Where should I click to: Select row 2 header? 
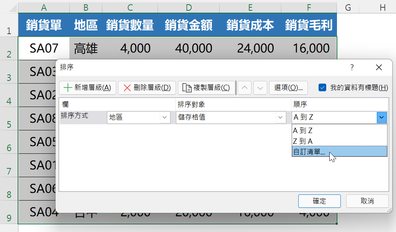(x=9, y=48)
